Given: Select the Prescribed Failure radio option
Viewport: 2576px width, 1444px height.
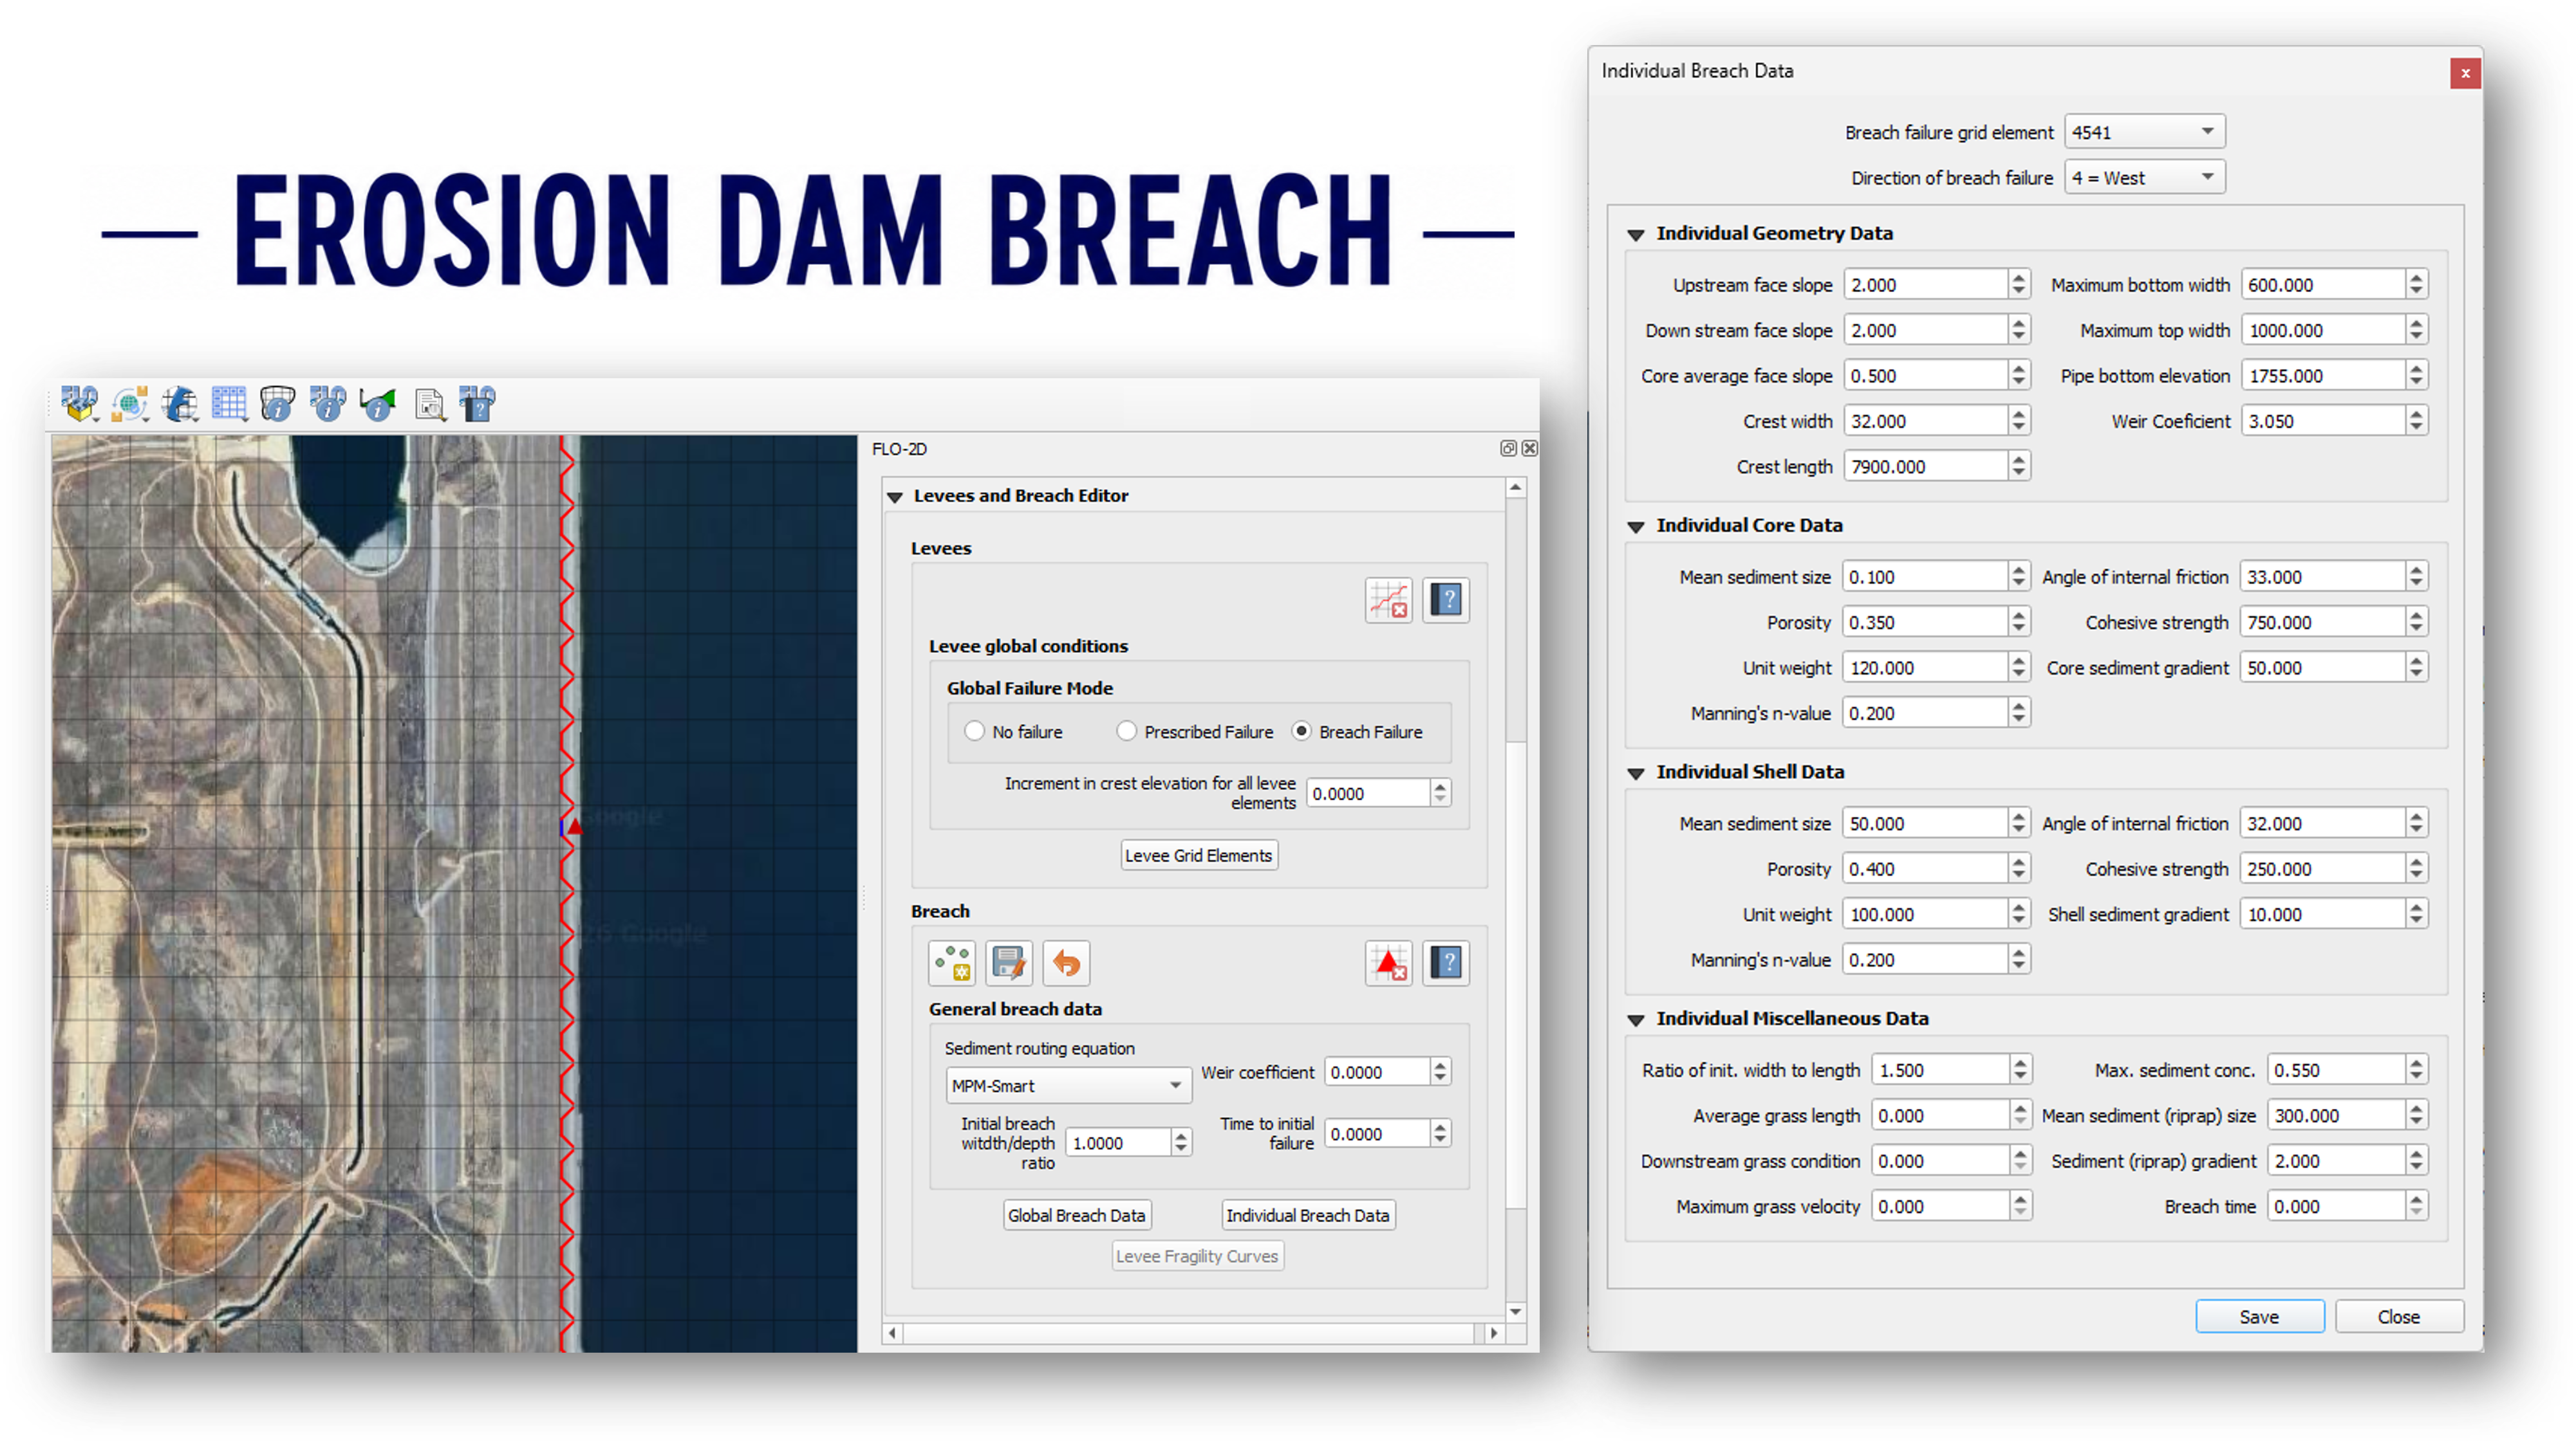Looking at the screenshot, I should pyautogui.click(x=1126, y=731).
